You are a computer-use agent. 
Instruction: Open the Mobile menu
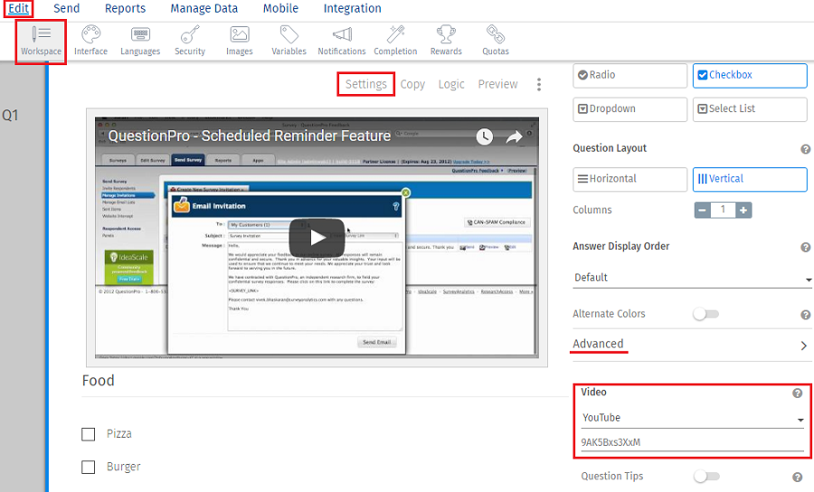pos(280,8)
